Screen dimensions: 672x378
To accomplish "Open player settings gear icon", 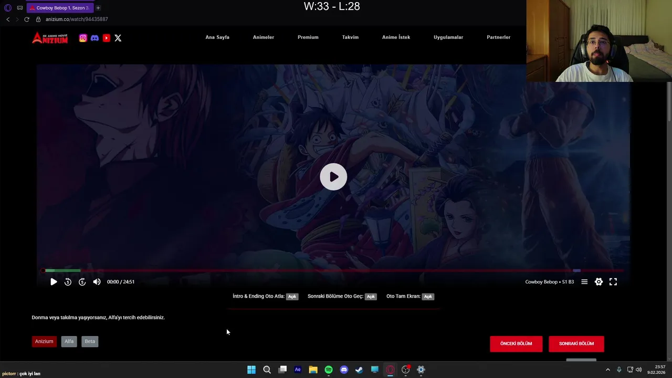I will [598, 282].
